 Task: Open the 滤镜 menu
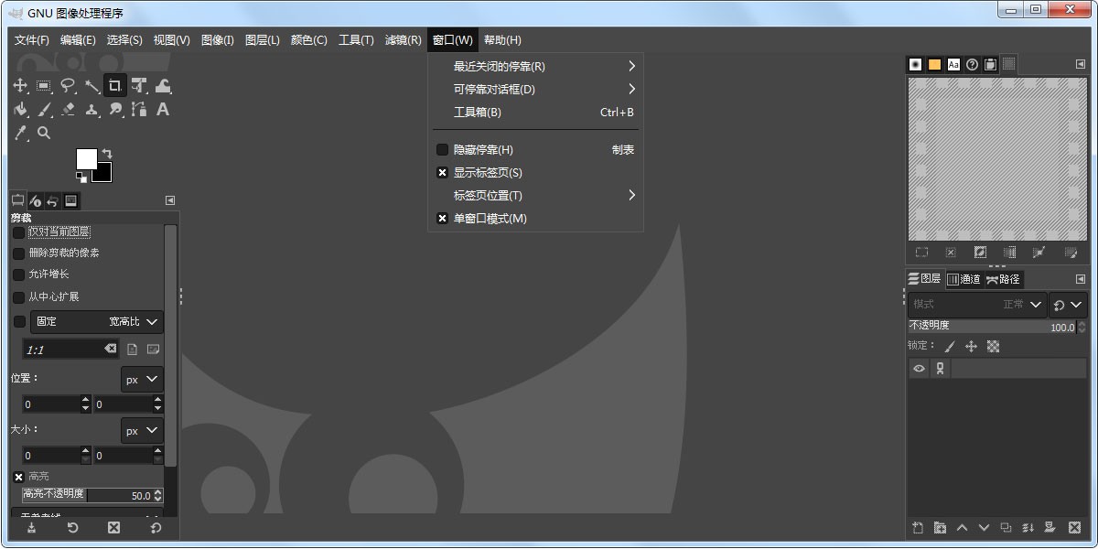pos(403,39)
